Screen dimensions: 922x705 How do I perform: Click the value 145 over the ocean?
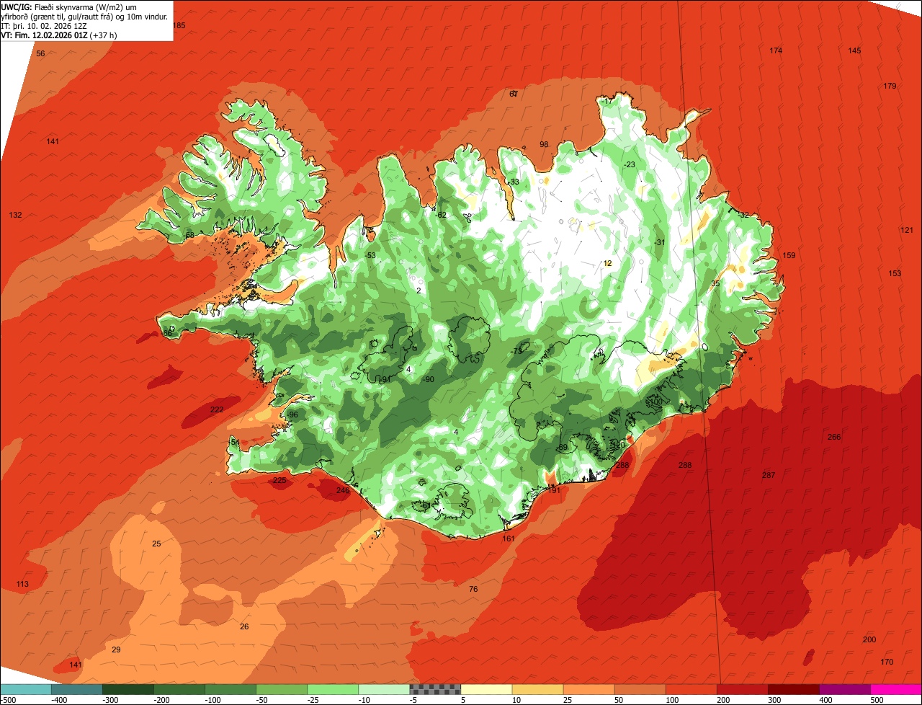854,51
